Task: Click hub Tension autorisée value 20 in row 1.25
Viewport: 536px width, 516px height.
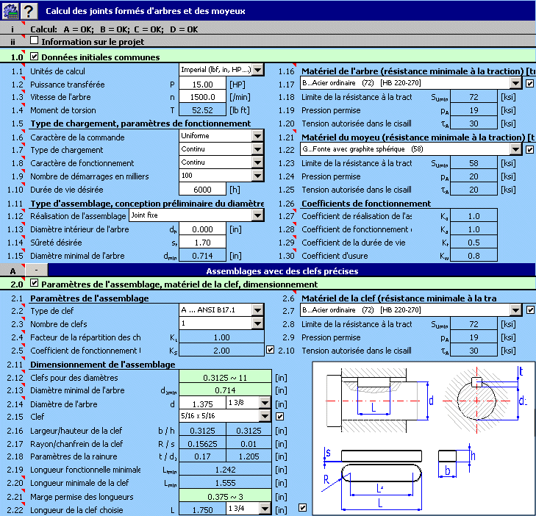Action: pyautogui.click(x=474, y=190)
